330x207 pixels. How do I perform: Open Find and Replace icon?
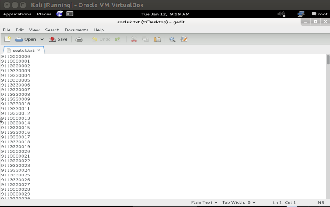point(184,39)
